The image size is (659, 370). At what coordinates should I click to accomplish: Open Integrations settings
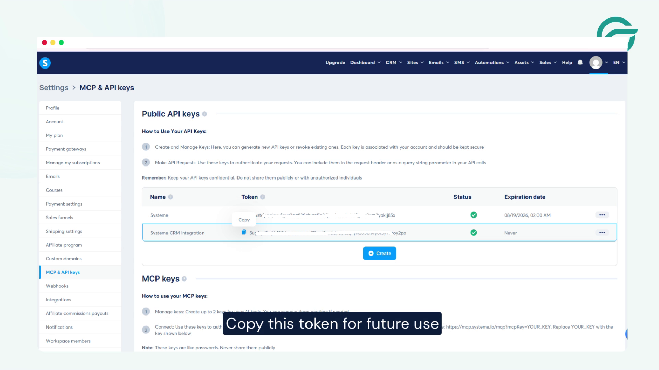(x=80, y=300)
